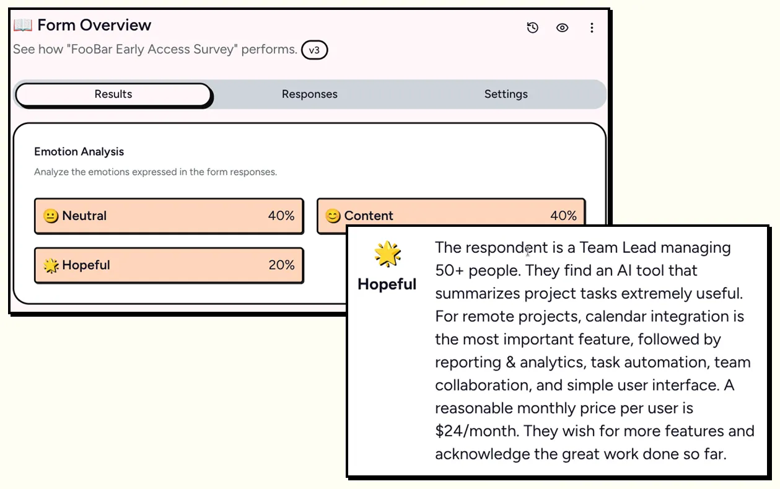Open the version history clock icon
Screen dimensions: 780x489
(x=532, y=27)
